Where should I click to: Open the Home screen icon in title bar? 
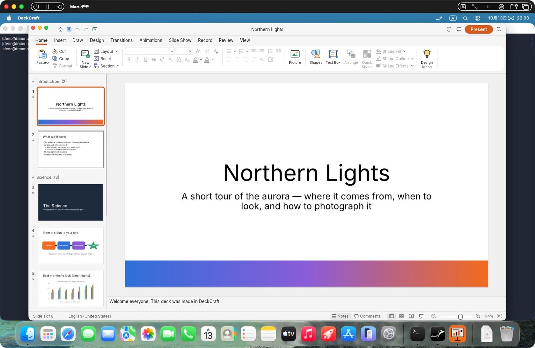pos(60,29)
